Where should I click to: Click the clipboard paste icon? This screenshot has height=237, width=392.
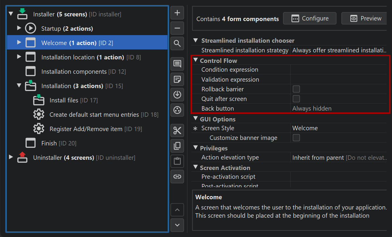pyautogui.click(x=177, y=161)
